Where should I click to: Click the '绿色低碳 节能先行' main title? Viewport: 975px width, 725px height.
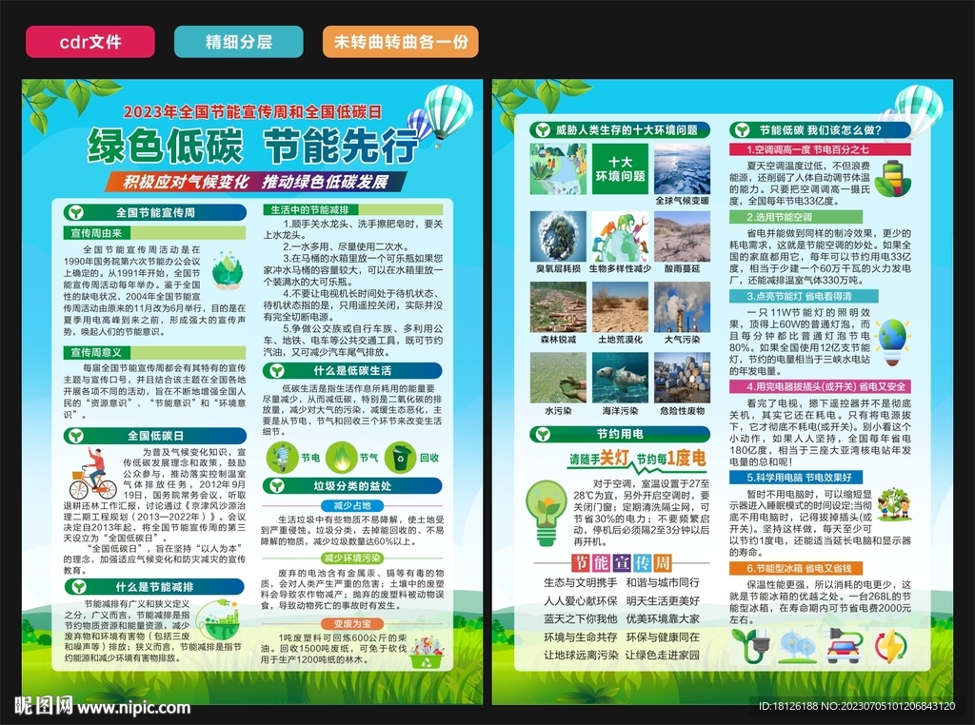(251, 147)
